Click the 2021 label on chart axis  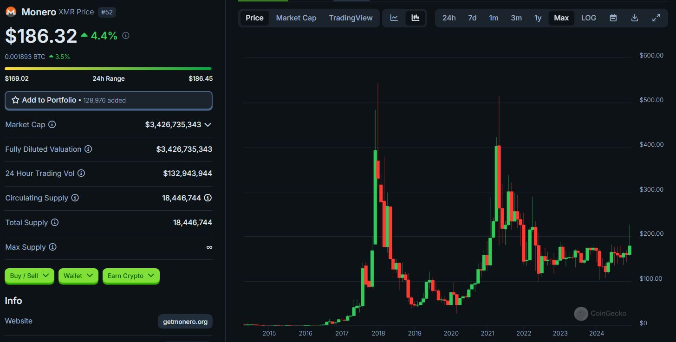coord(487,333)
